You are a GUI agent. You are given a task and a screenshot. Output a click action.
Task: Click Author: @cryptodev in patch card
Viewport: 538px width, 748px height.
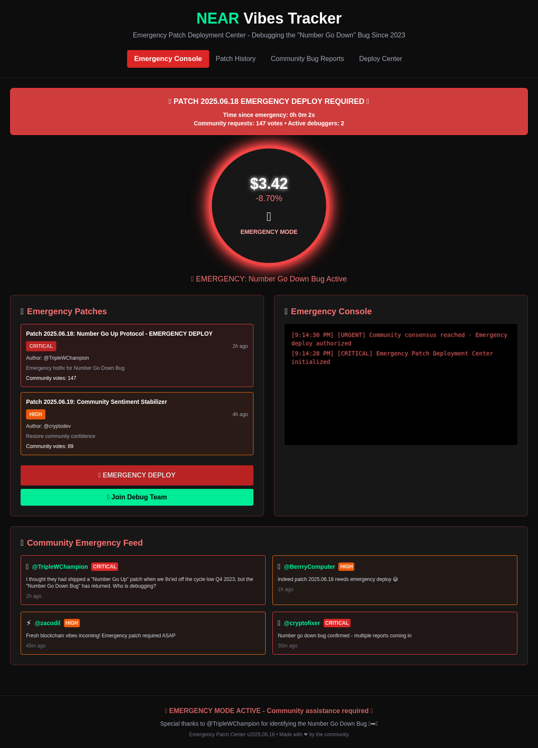48,426
